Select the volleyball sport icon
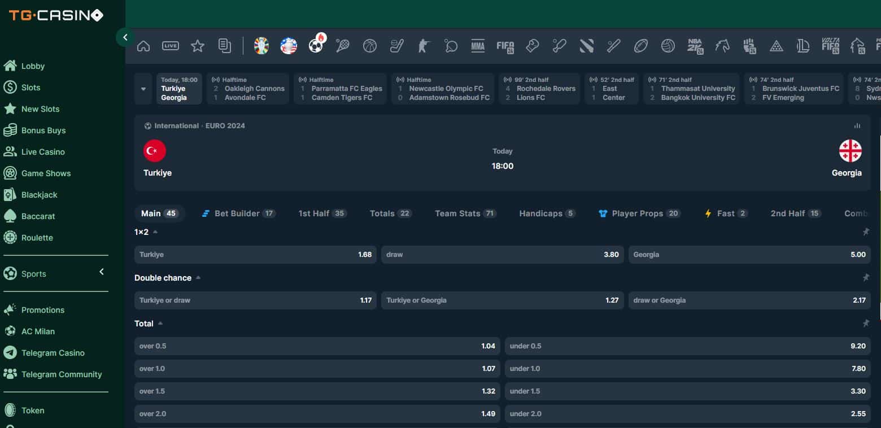 (x=668, y=46)
